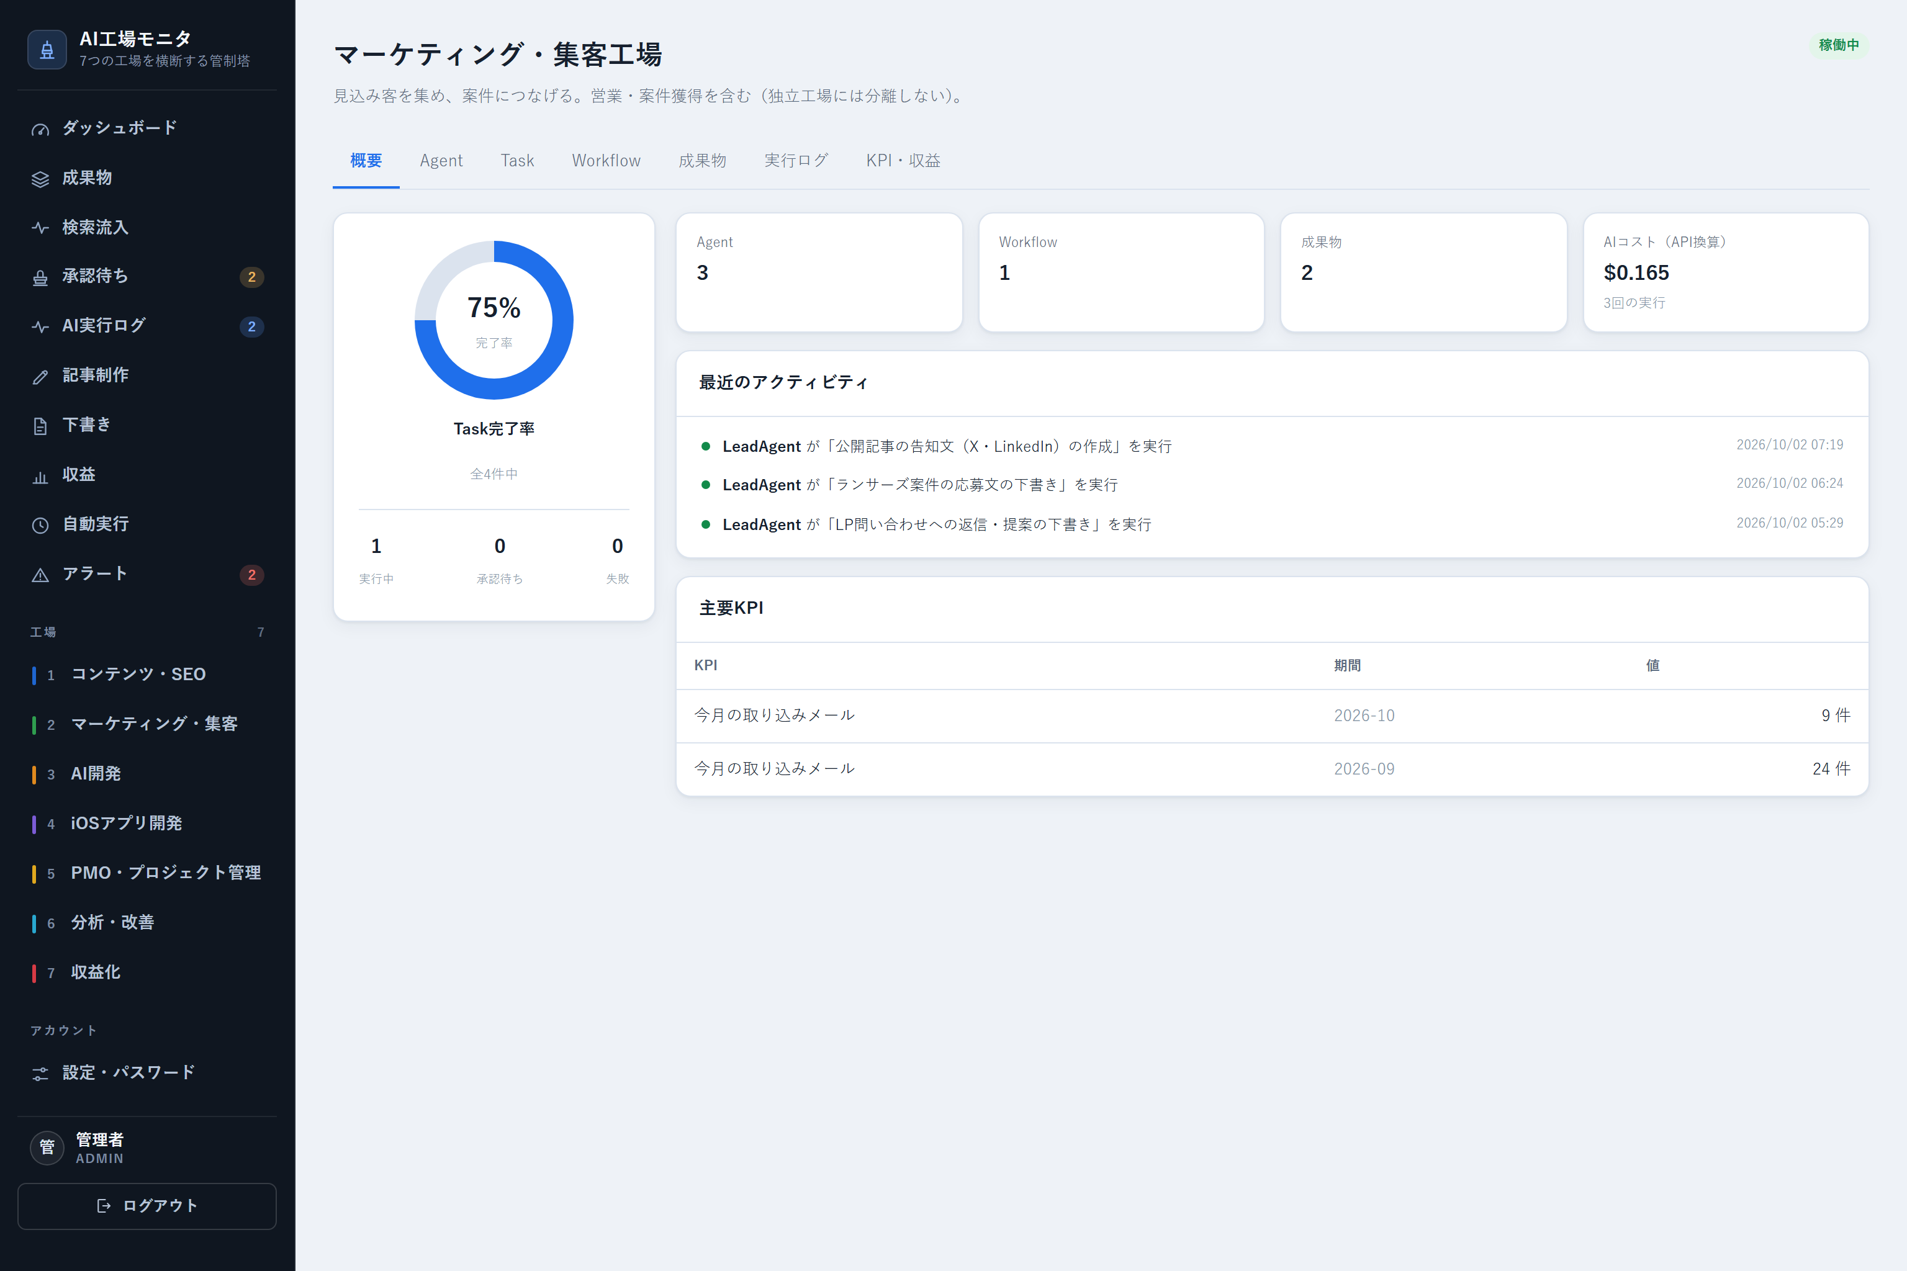Click the Agent count card showing 3

coord(819,272)
